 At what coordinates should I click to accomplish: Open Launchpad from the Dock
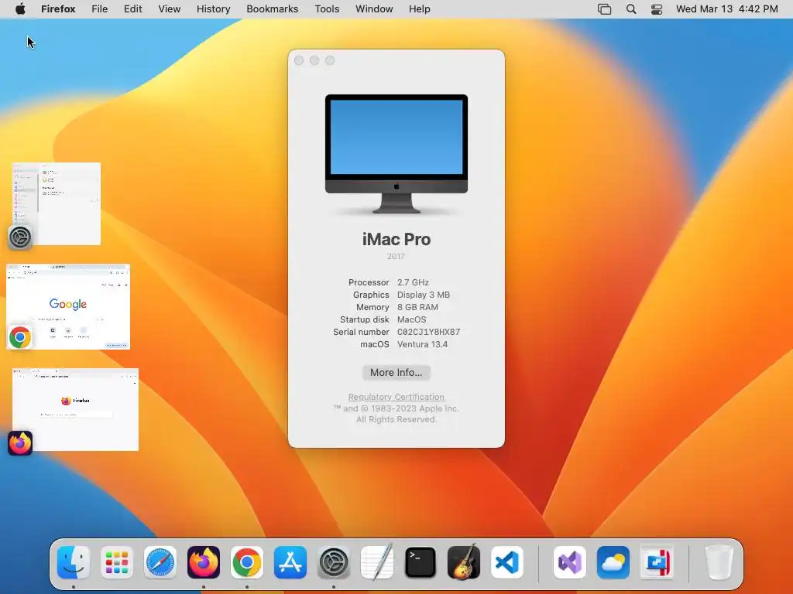coord(117,562)
